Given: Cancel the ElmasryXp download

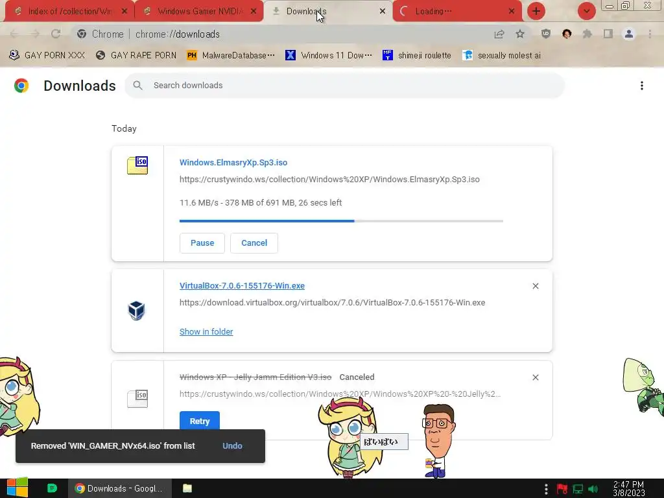Looking at the screenshot, I should [254, 243].
